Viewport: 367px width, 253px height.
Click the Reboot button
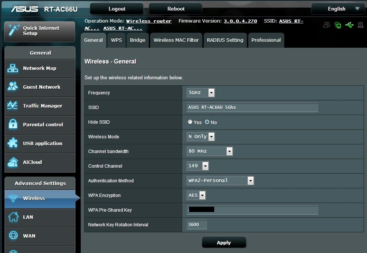[176, 9]
